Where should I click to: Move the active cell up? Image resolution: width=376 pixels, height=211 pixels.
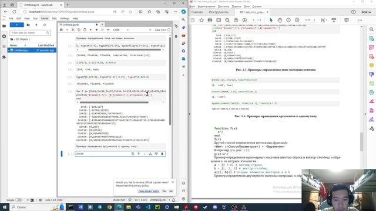click(x=139, y=154)
